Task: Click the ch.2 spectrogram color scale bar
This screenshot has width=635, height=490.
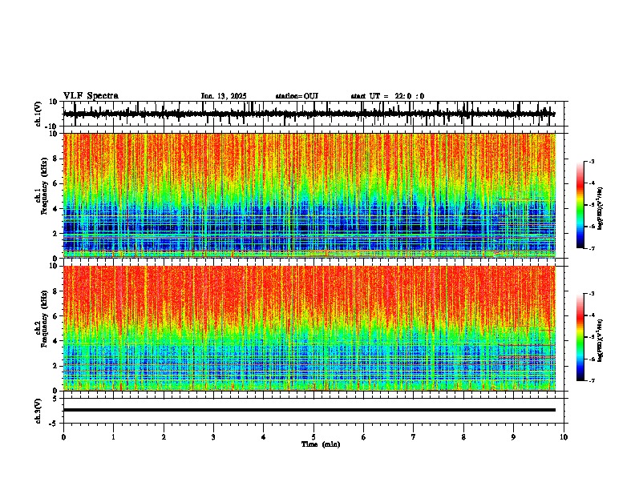Action: pyautogui.click(x=580, y=337)
